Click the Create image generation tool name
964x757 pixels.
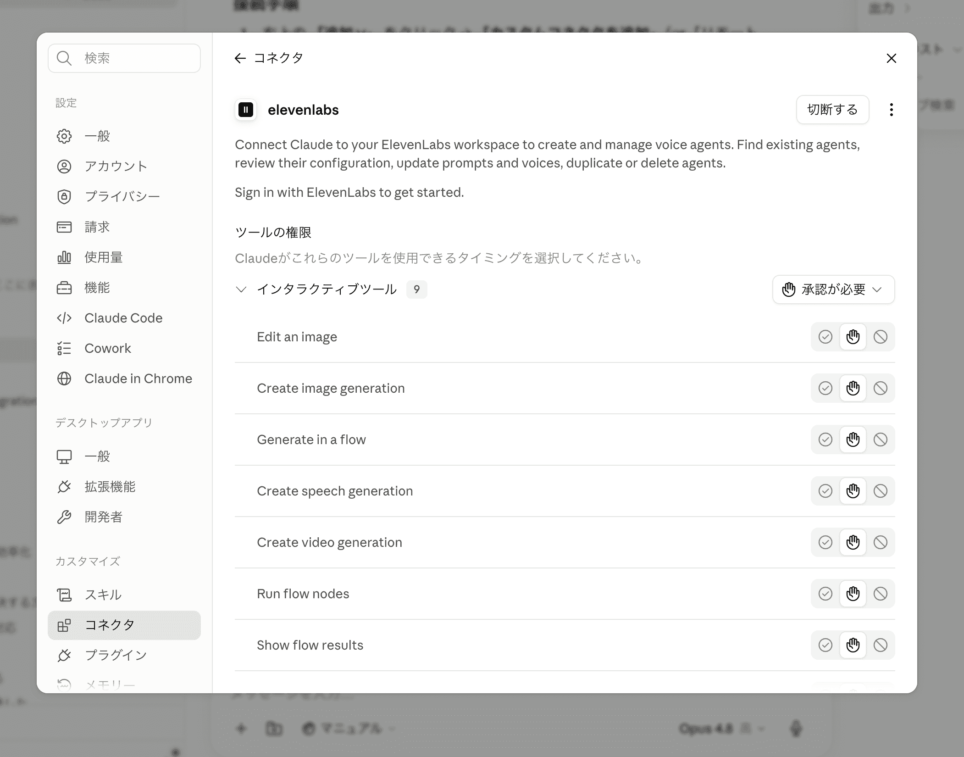[331, 389]
